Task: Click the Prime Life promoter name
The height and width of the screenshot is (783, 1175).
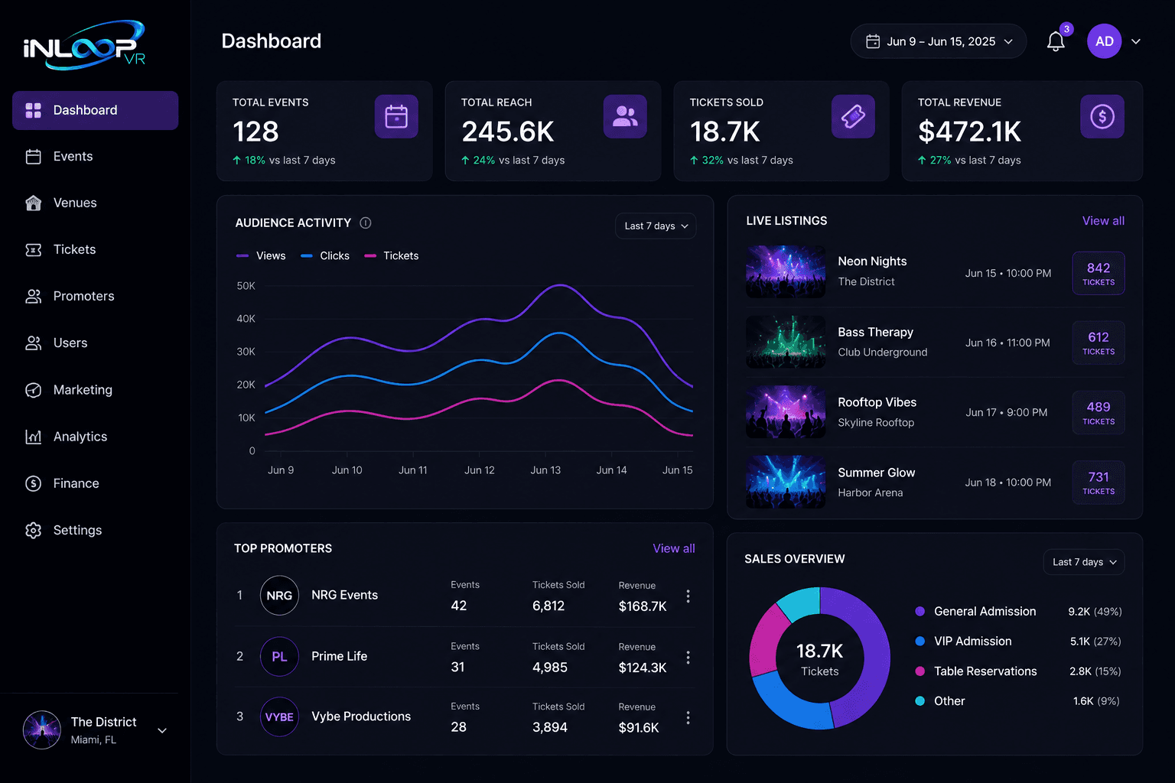Action: coord(340,656)
